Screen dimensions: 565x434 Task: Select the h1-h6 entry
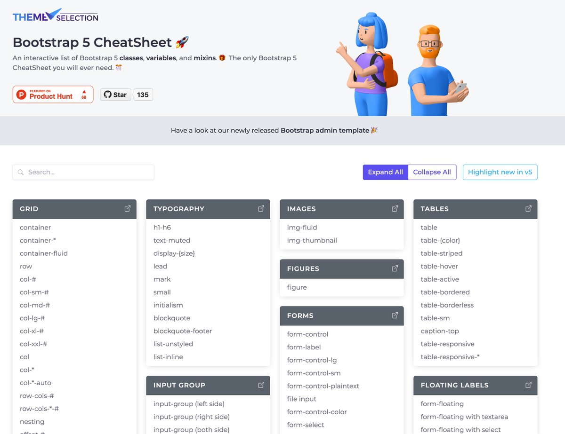pyautogui.click(x=162, y=228)
